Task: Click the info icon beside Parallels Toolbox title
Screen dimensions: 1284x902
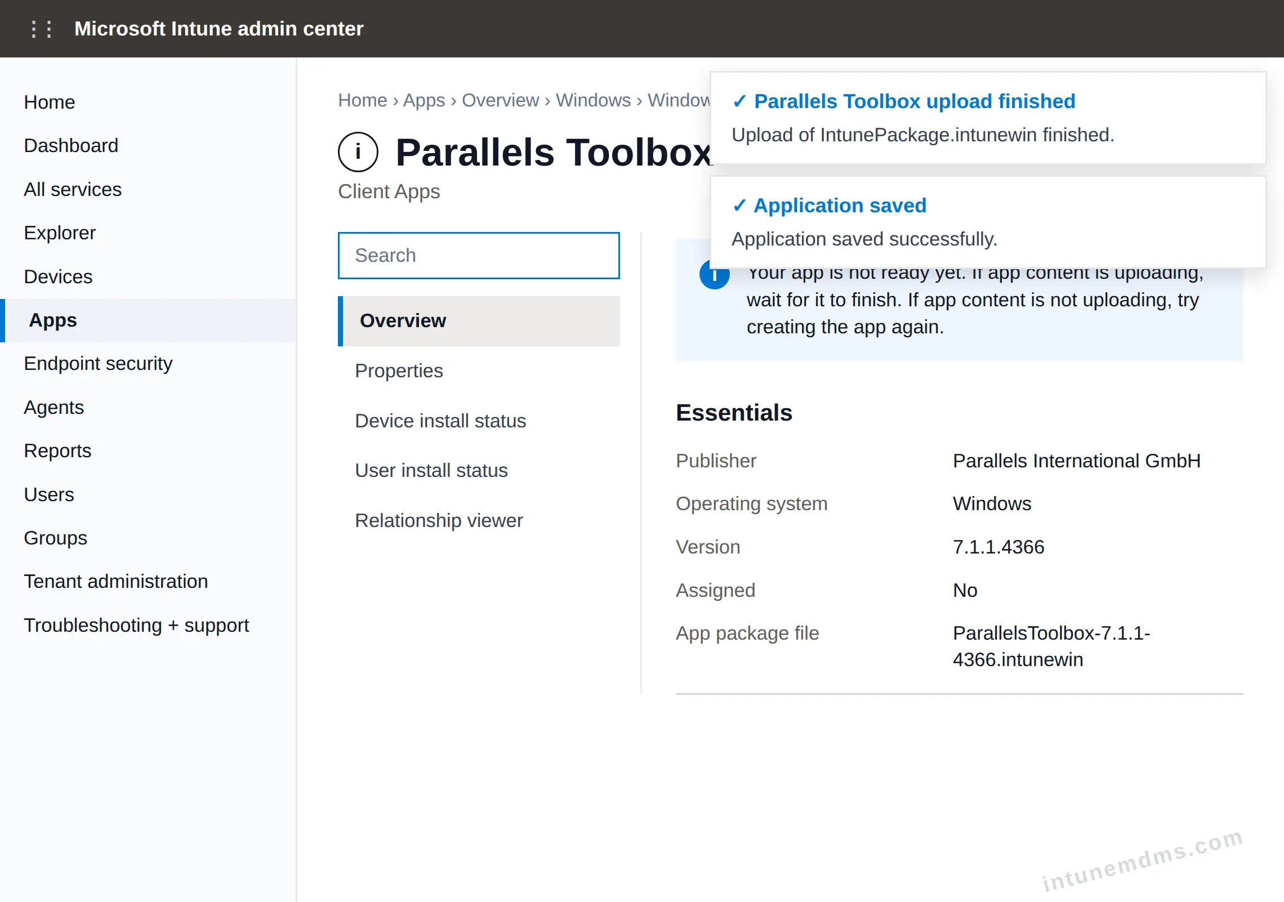Action: [x=358, y=152]
